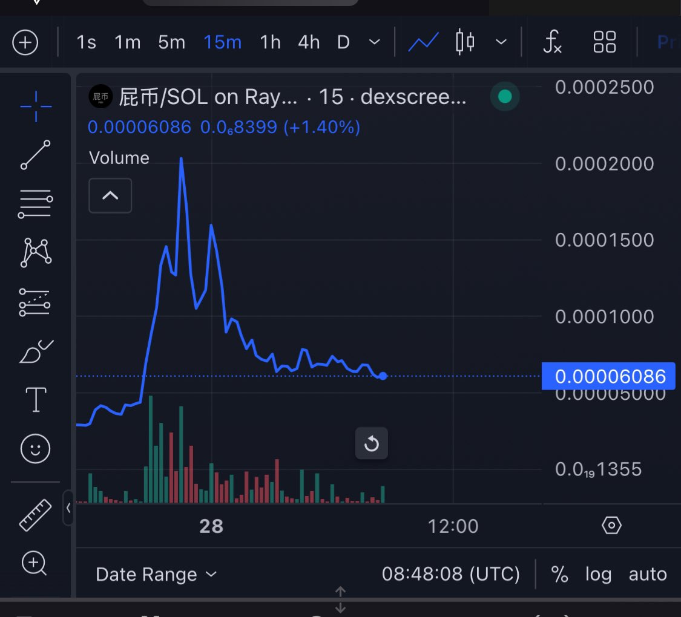Open the horizontal lines drawing tools

(35, 203)
